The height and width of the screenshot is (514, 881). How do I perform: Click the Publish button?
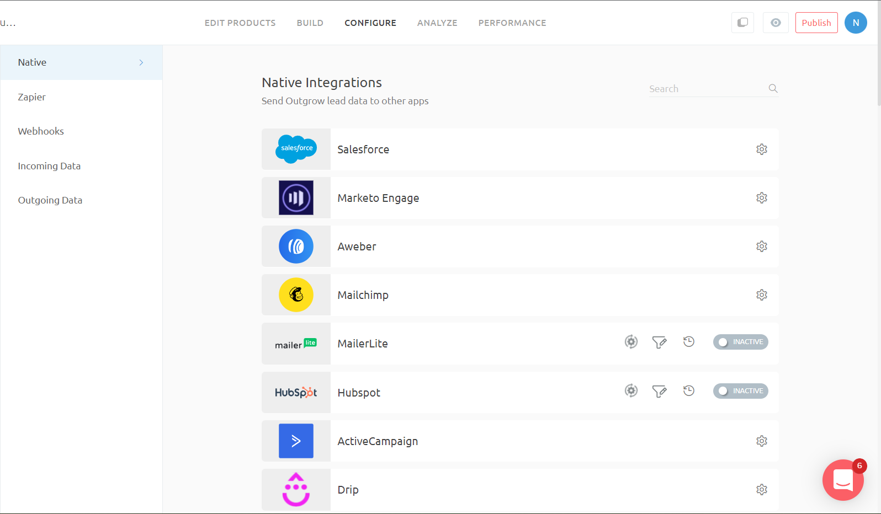(816, 23)
